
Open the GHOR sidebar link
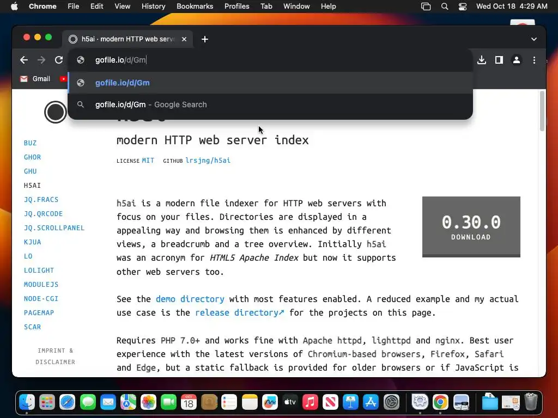32,157
